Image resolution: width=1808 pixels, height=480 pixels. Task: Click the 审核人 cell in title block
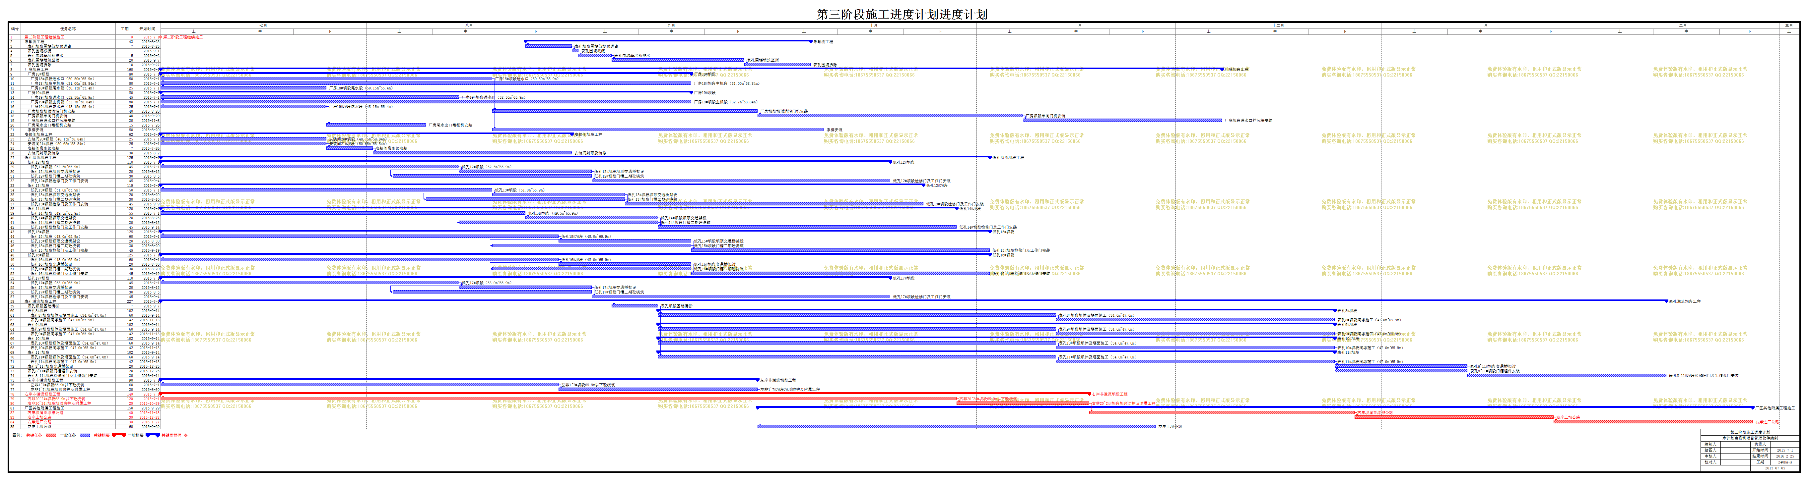[x=1710, y=456]
